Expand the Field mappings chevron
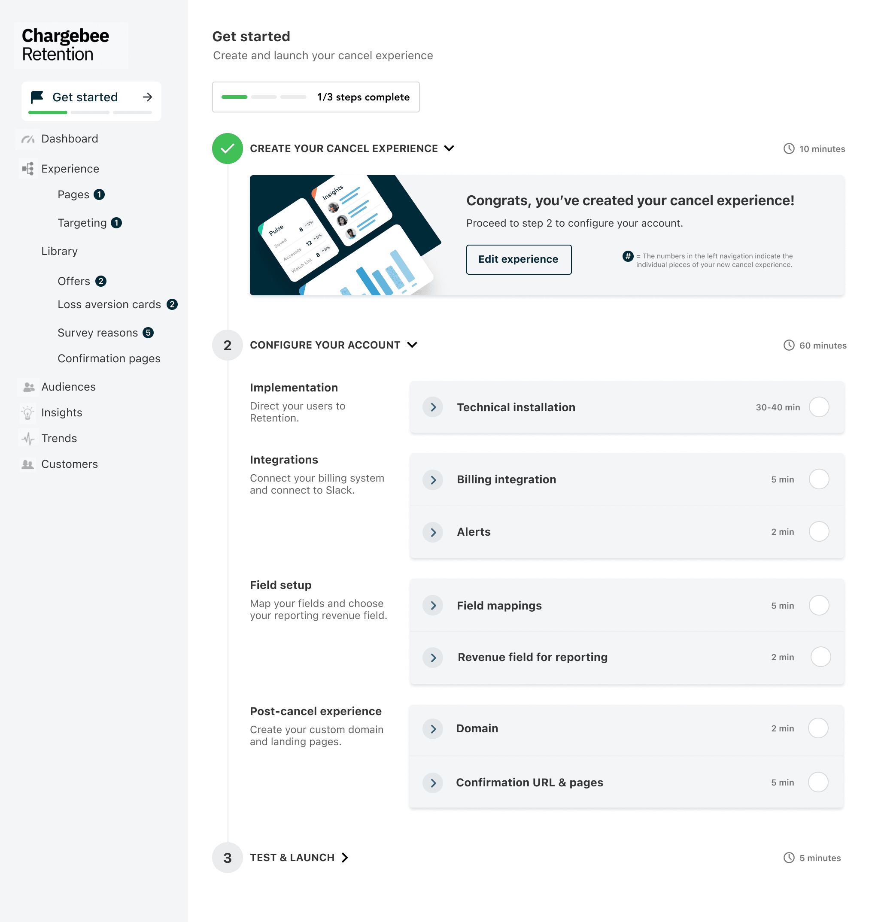Viewport: 875px width, 922px height. tap(433, 606)
